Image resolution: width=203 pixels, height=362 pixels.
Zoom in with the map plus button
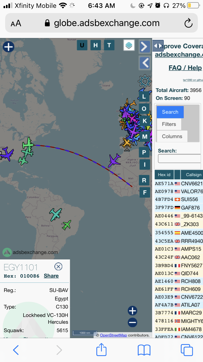pyautogui.click(x=132, y=311)
